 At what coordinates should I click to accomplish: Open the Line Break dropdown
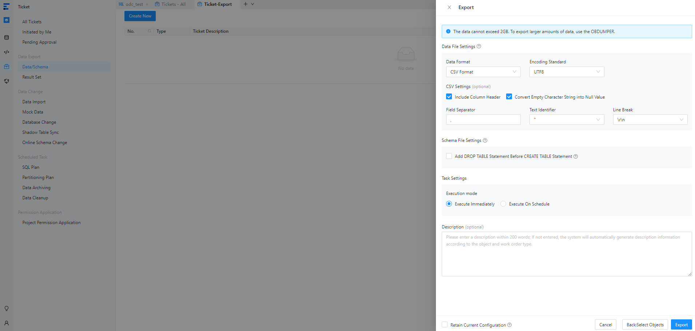[650, 120]
